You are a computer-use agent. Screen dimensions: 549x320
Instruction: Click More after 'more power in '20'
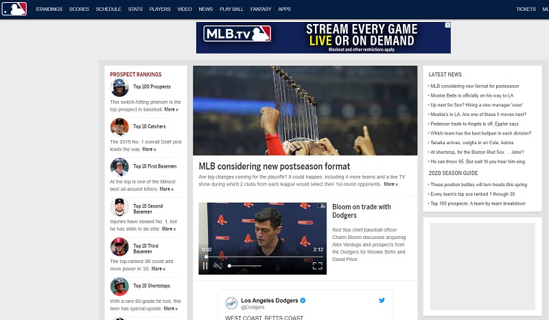pos(159,268)
